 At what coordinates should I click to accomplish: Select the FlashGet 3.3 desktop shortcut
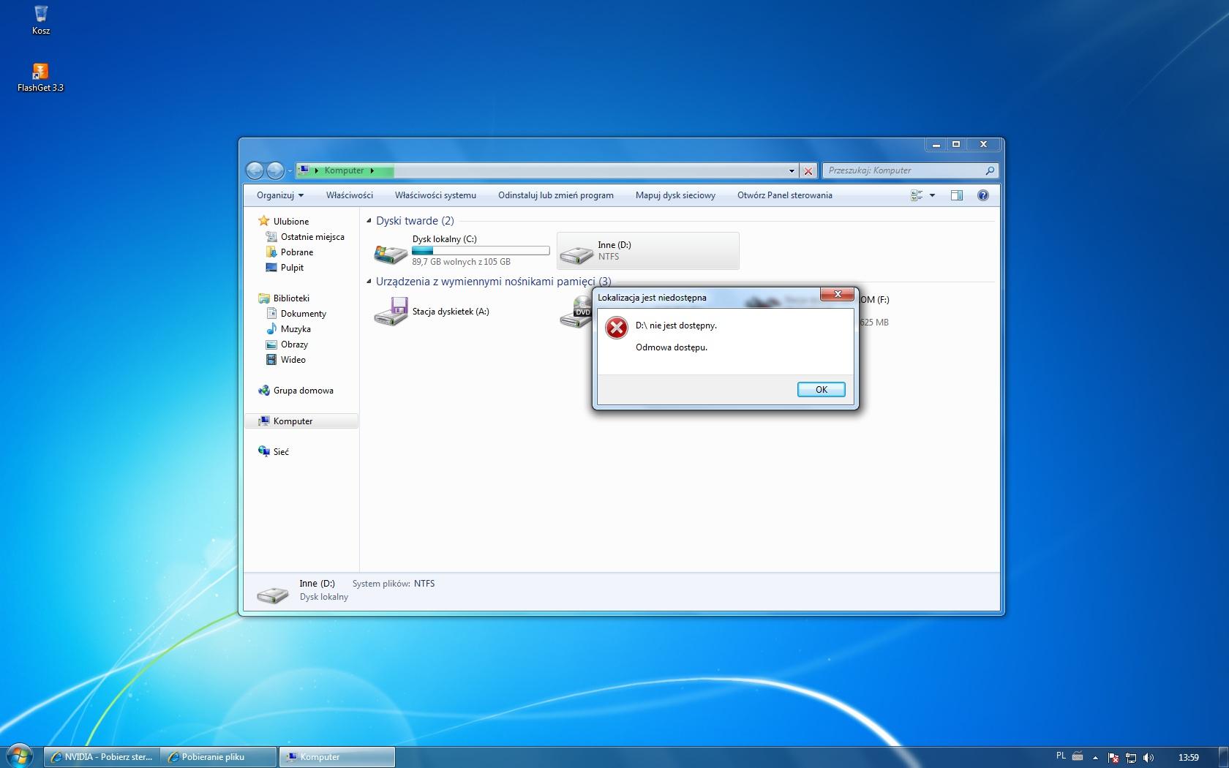point(40,78)
